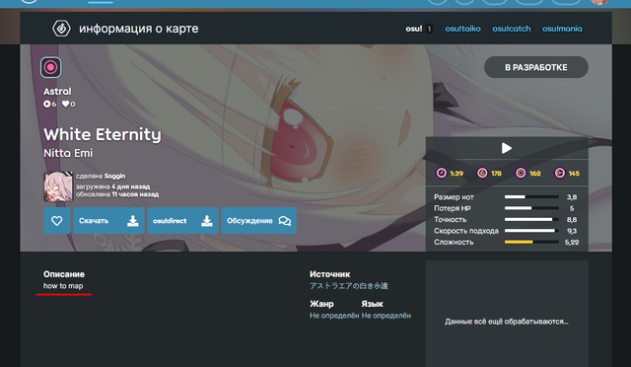
Task: Open mapper Soggin's profile link
Action: coord(114,176)
